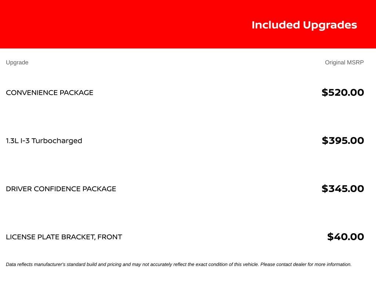This screenshot has height=282, width=376.
Task: Select the Upgrade column header
Action: tap(17, 62)
